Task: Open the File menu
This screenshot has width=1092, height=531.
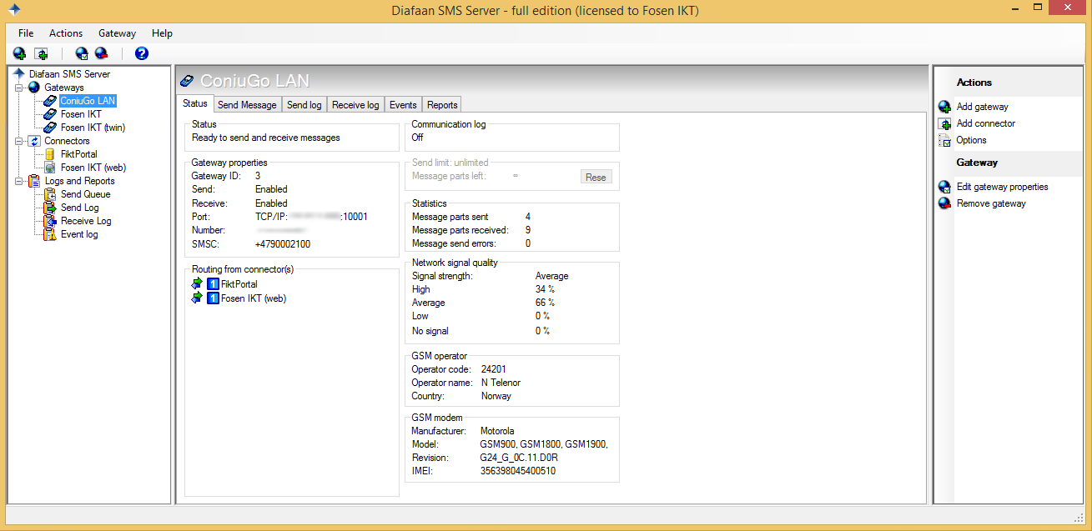Action: [26, 33]
